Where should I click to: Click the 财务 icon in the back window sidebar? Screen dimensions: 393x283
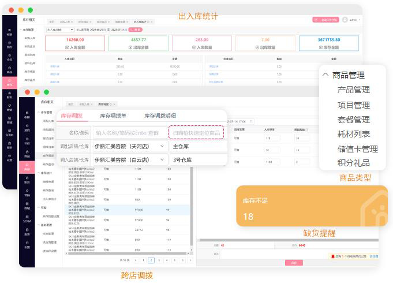pyautogui.click(x=9, y=96)
